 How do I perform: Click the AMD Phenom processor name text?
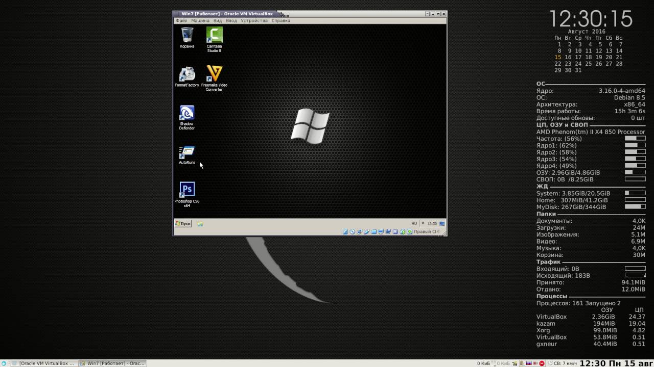point(591,132)
